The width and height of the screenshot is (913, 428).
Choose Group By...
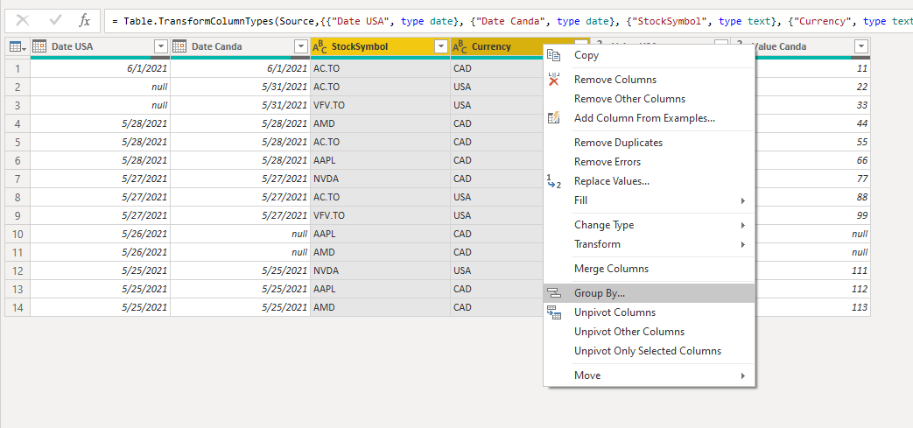tap(649, 293)
